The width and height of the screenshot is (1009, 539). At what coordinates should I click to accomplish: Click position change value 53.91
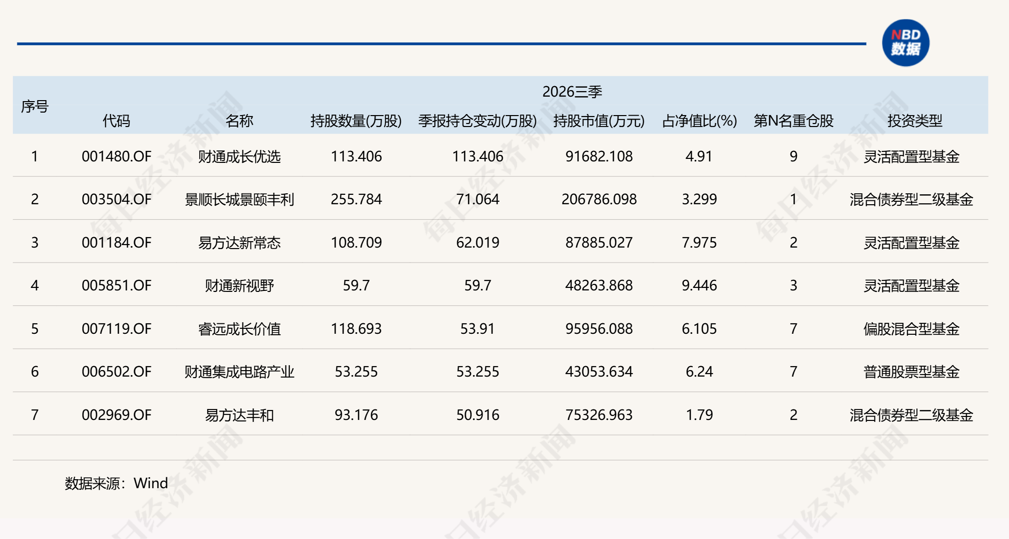point(478,329)
